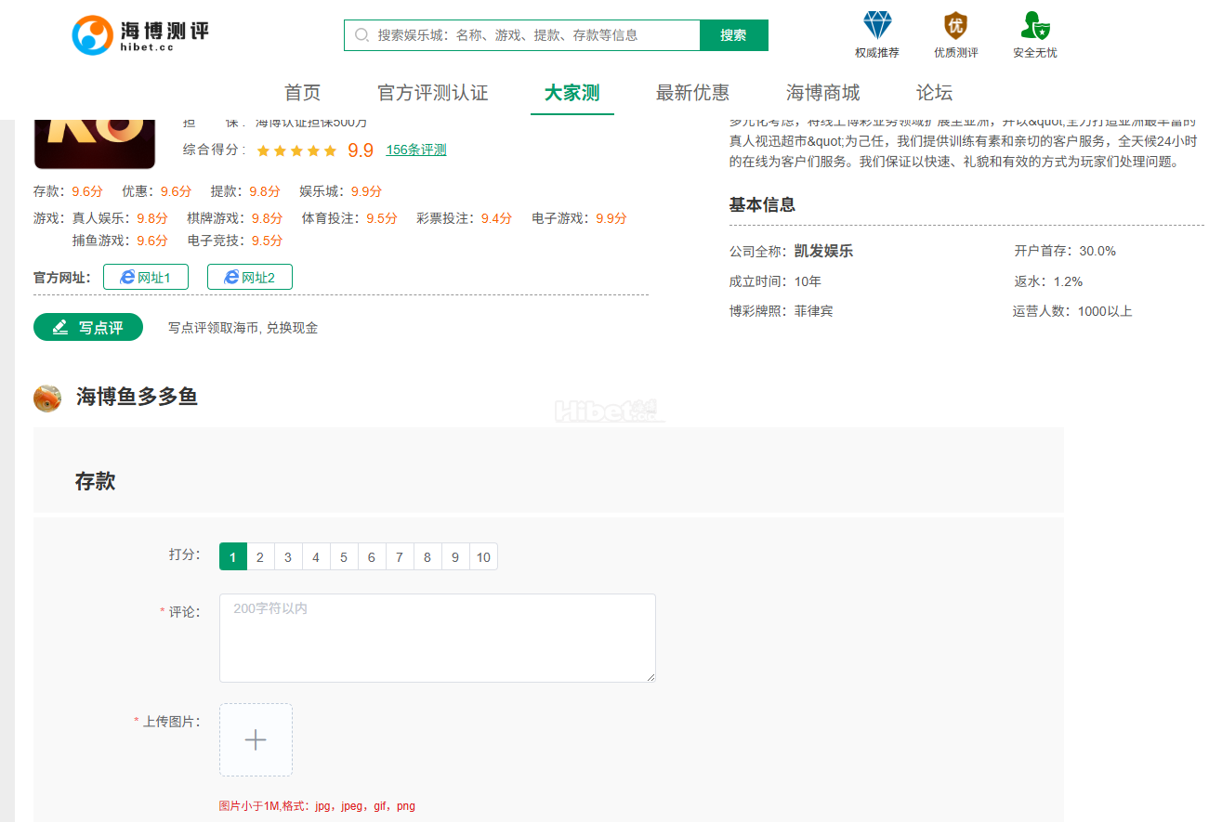Open official 网址1 link

pyautogui.click(x=146, y=277)
